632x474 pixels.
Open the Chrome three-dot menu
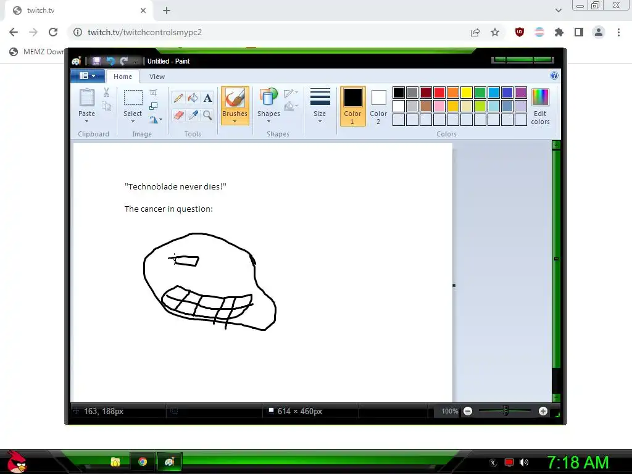[618, 32]
